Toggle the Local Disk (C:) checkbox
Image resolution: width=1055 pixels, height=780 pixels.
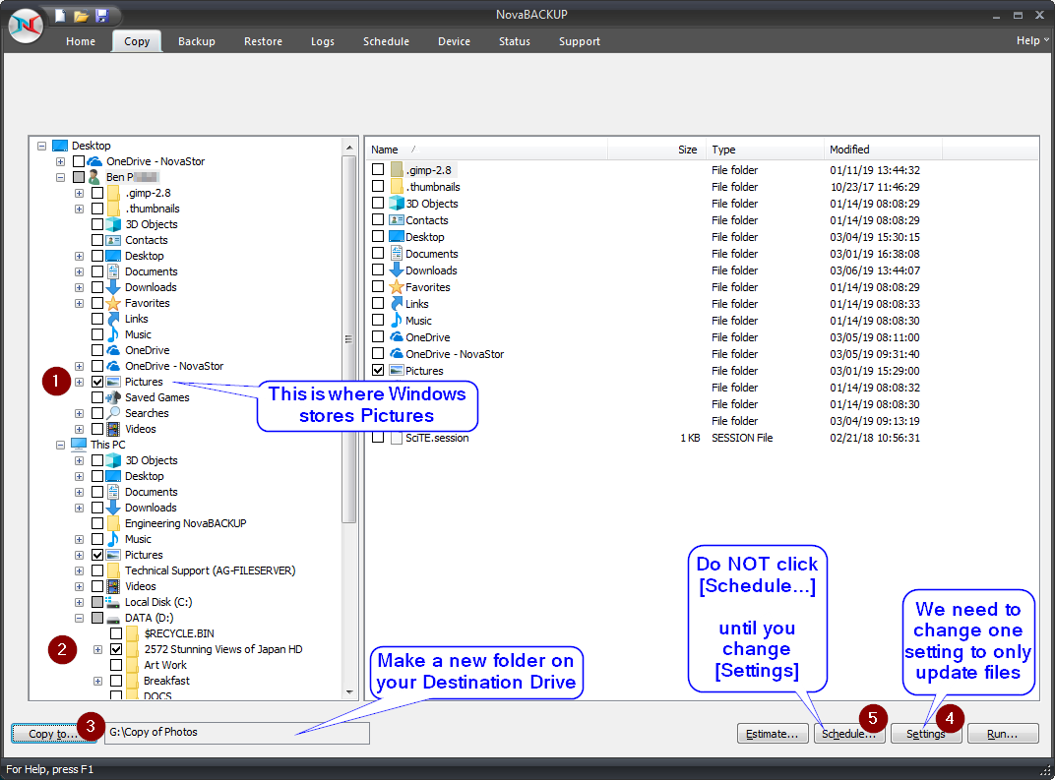[x=97, y=602]
